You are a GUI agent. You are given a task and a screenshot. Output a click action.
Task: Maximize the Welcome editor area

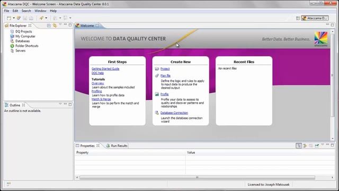coord(332,25)
